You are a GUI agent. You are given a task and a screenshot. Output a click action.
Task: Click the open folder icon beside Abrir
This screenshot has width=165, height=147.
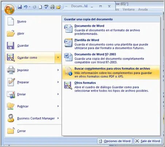click(x=11, y=33)
